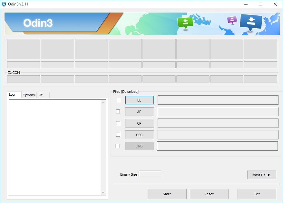The width and height of the screenshot is (283, 203).
Task: Click inside the Log text area
Action: tap(55, 147)
